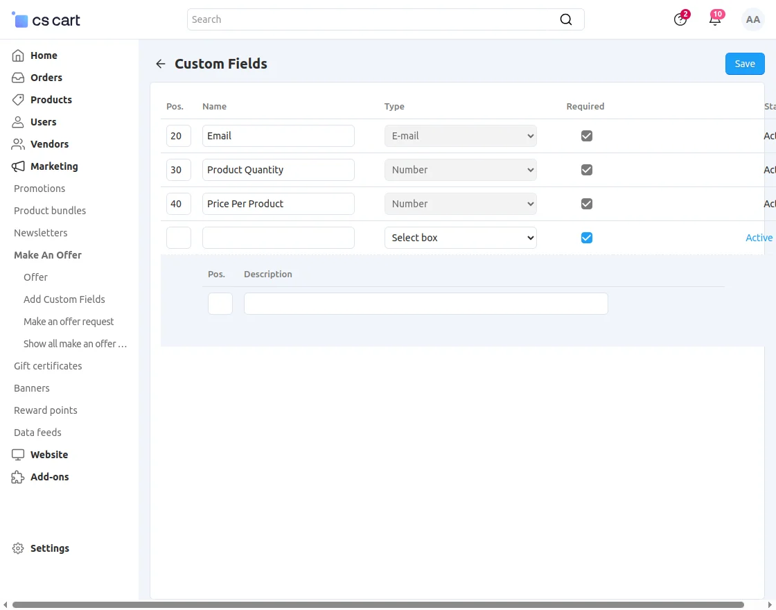This screenshot has width=776, height=610.
Task: Click the search magnifier icon
Action: point(566,19)
